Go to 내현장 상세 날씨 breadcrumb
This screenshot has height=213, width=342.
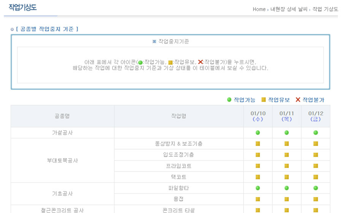point(288,9)
